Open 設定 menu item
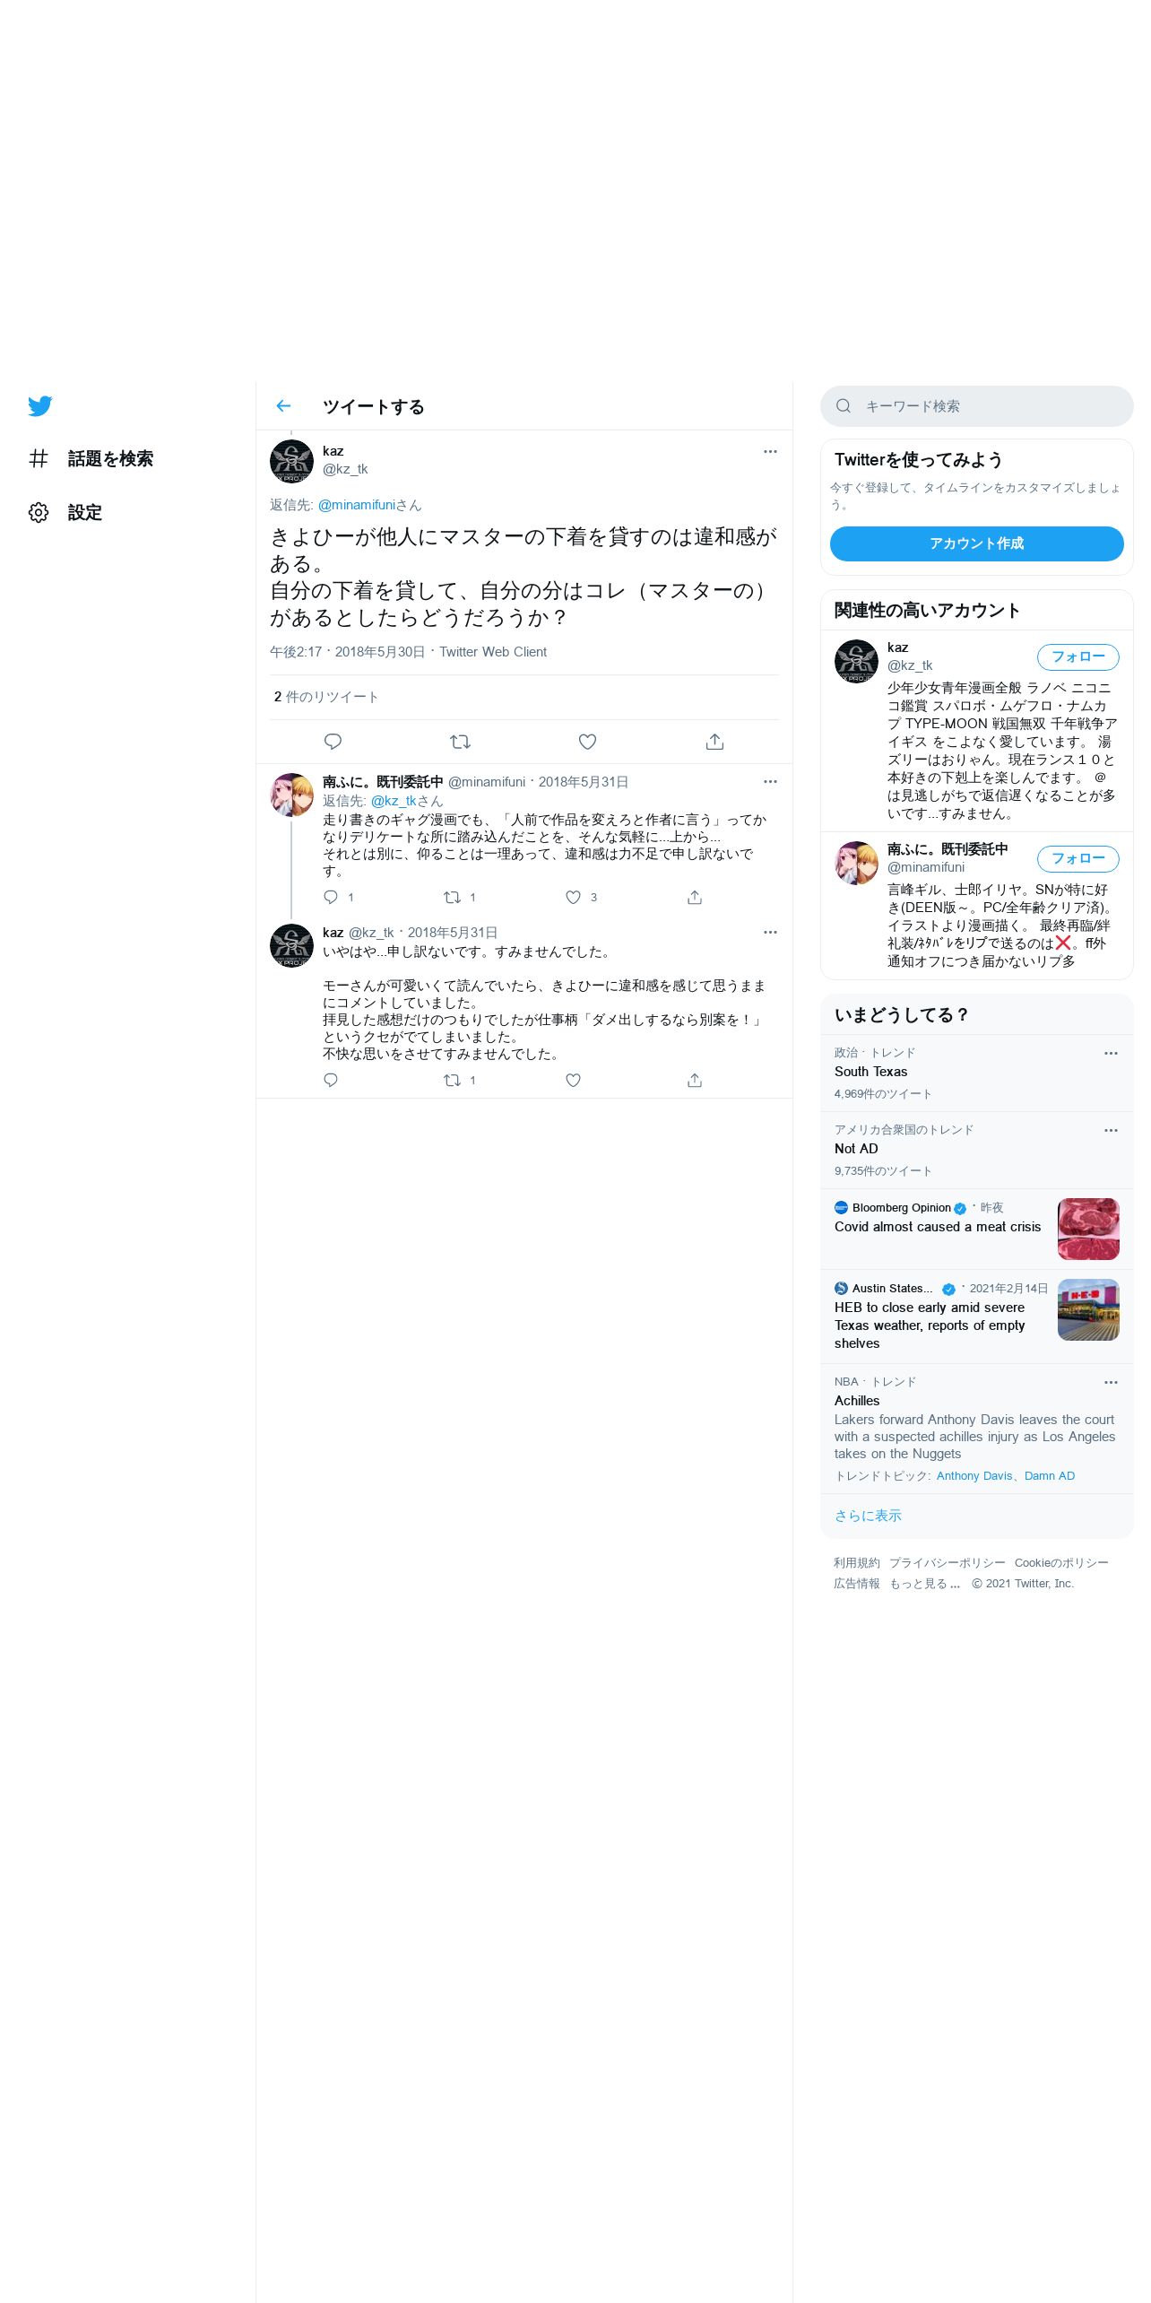 pos(65,512)
